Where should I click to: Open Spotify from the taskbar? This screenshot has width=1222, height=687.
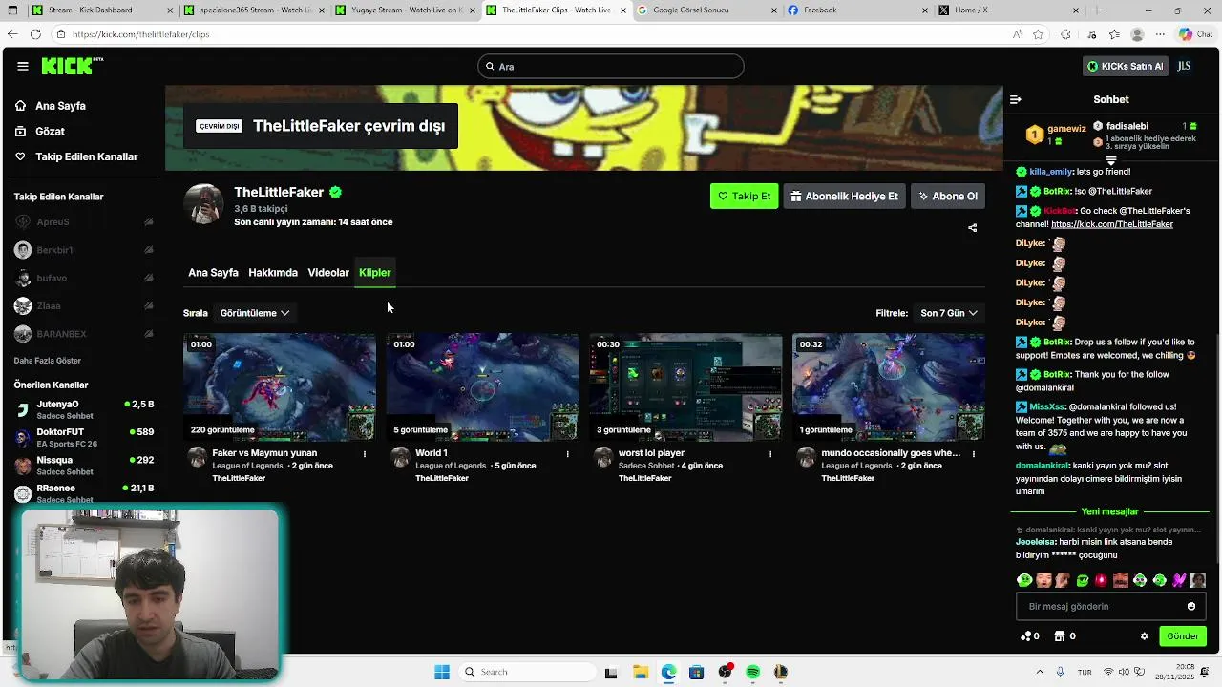point(753,672)
